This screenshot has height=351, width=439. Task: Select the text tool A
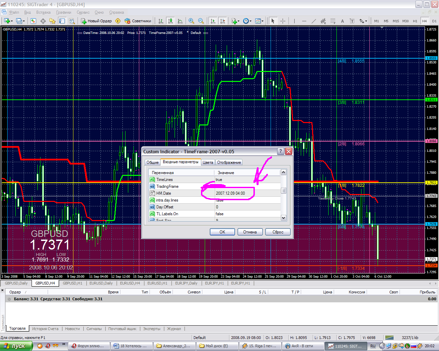click(x=342, y=21)
